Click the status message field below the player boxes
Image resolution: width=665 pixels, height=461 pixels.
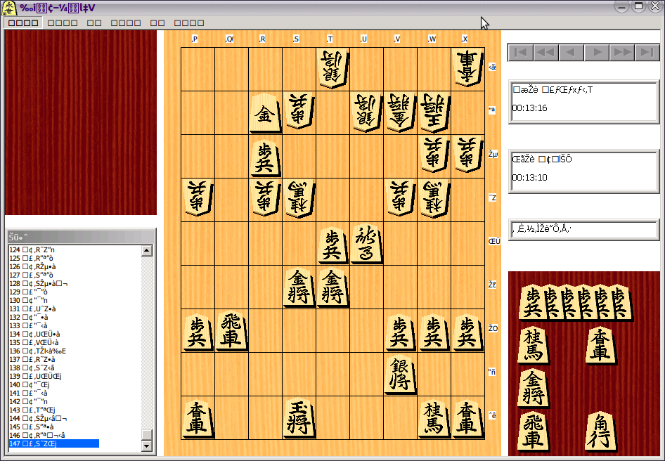(x=583, y=229)
